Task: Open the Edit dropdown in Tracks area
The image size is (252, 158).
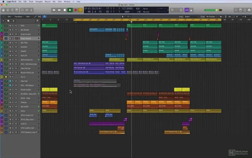Action: (10, 17)
